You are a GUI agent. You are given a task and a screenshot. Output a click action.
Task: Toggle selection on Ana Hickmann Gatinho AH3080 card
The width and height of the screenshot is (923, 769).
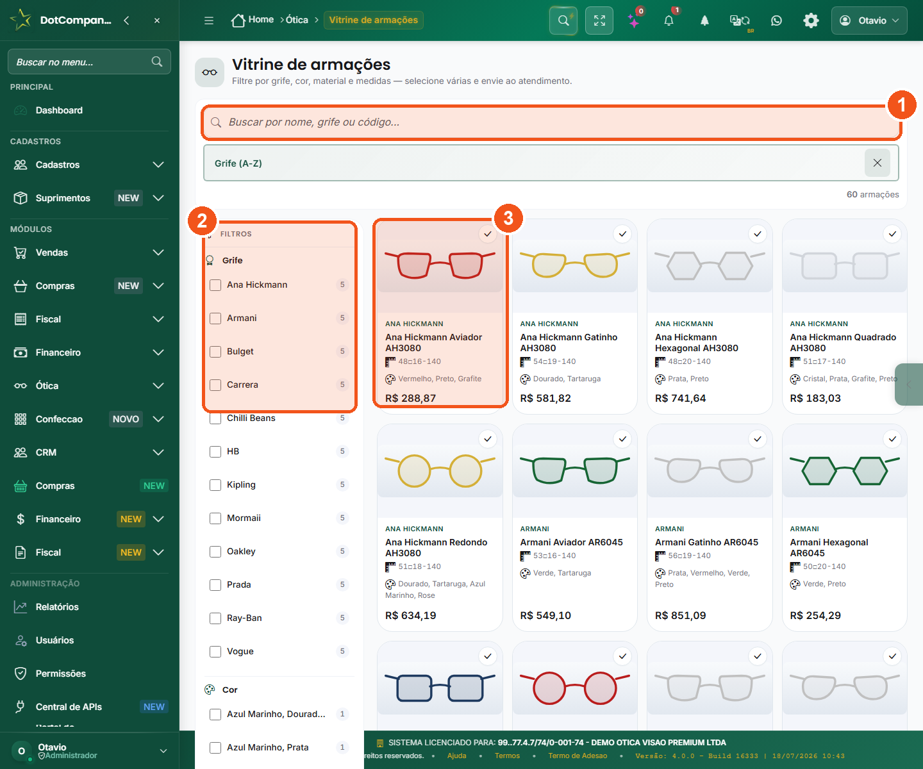[622, 234]
